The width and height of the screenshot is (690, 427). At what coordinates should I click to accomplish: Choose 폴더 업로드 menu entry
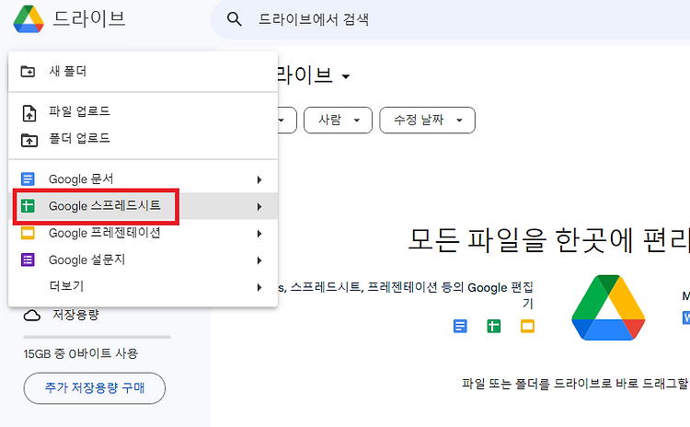143,139
